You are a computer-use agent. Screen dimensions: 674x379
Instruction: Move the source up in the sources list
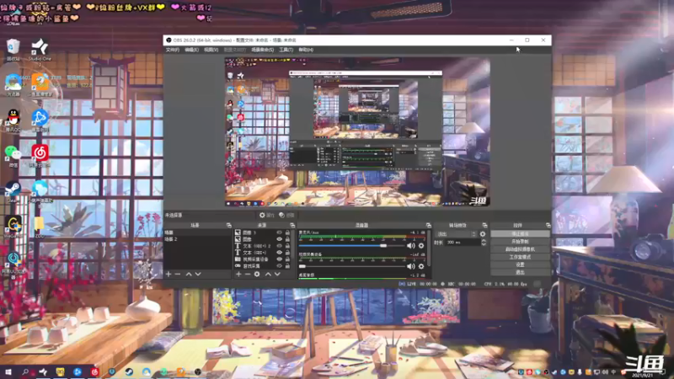[x=268, y=275]
